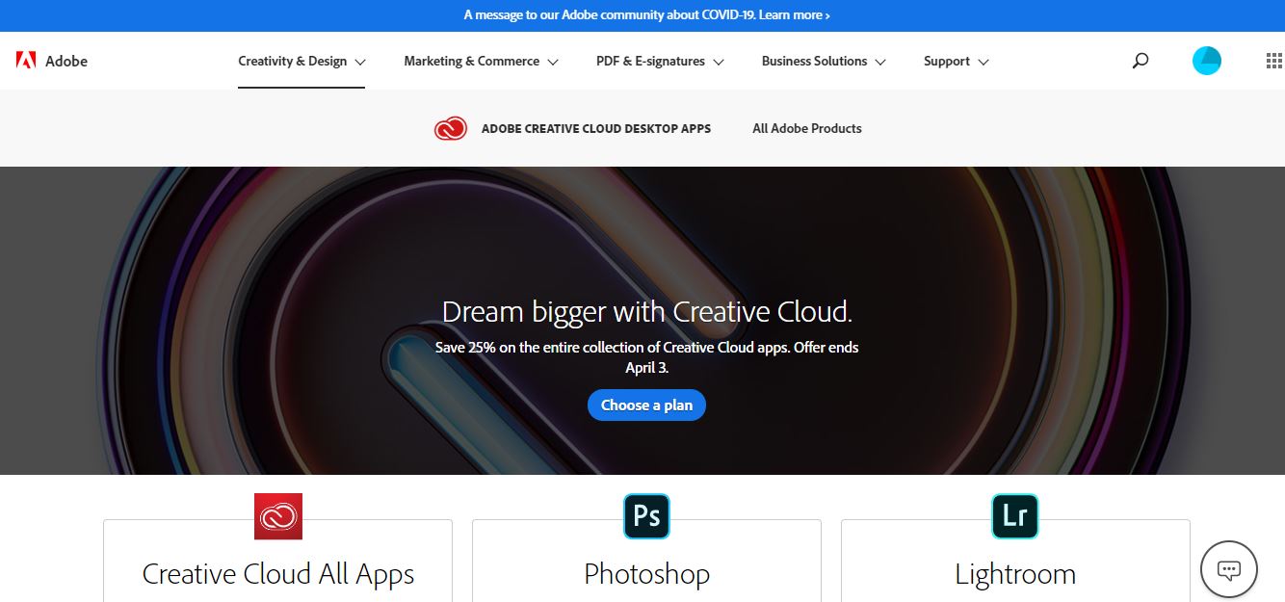
Task: Expand the Marketing & Commerce chevron
Action: point(553,62)
